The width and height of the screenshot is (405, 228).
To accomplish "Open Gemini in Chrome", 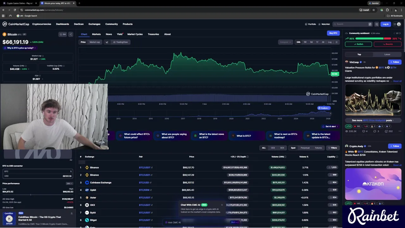I will (x=374, y=3).
